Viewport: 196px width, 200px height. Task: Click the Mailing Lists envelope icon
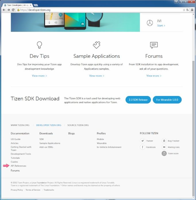pyautogui.click(x=164, y=147)
